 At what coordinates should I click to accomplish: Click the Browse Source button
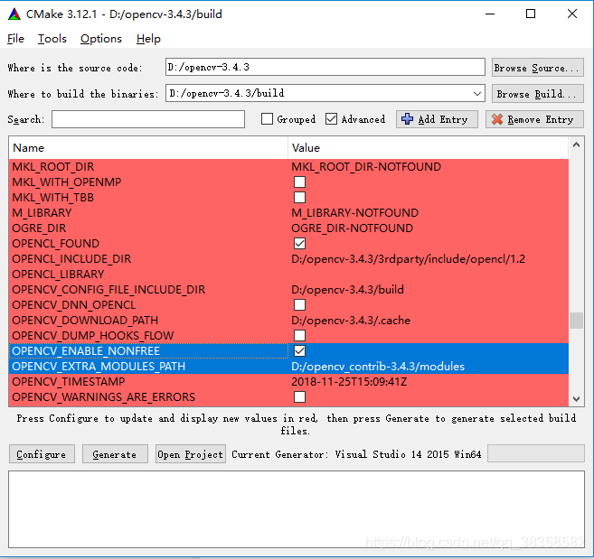click(538, 68)
